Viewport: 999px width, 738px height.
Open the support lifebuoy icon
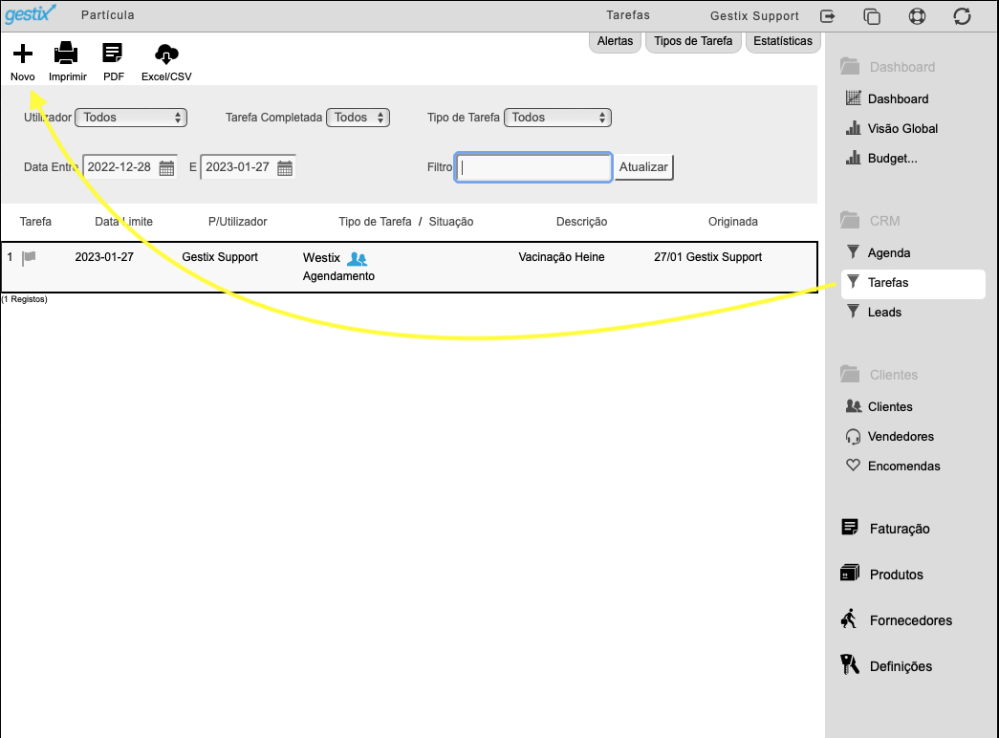coord(917,16)
